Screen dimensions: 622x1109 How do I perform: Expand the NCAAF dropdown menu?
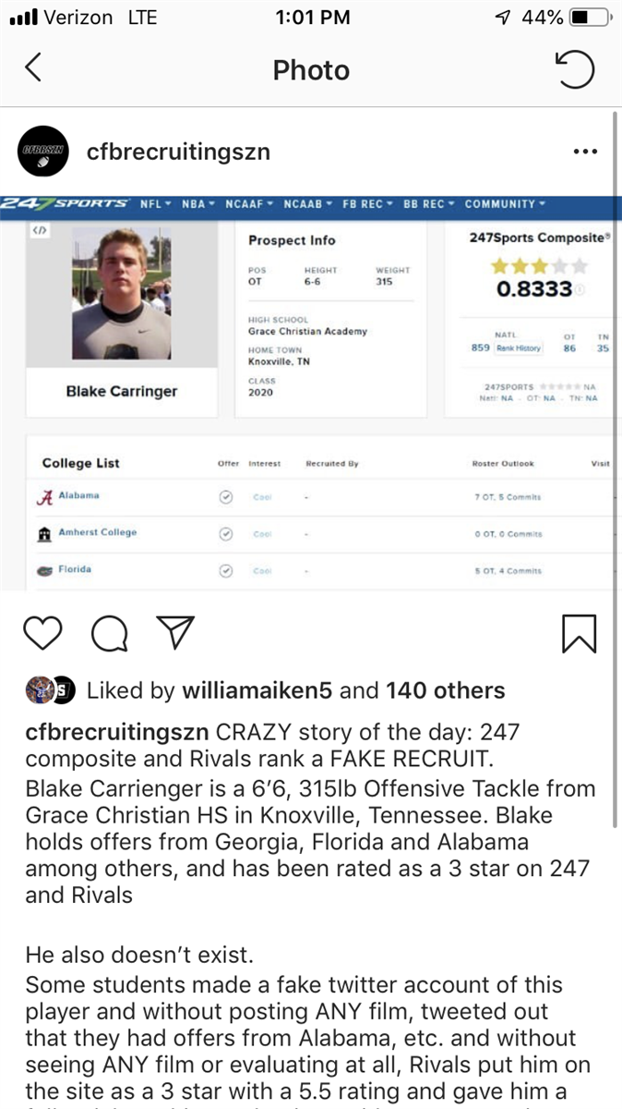(249, 204)
